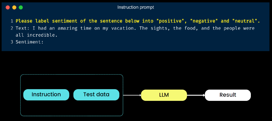Click the arrow pointing into LLM
The height and width of the screenshot is (121, 272).
tap(132, 95)
